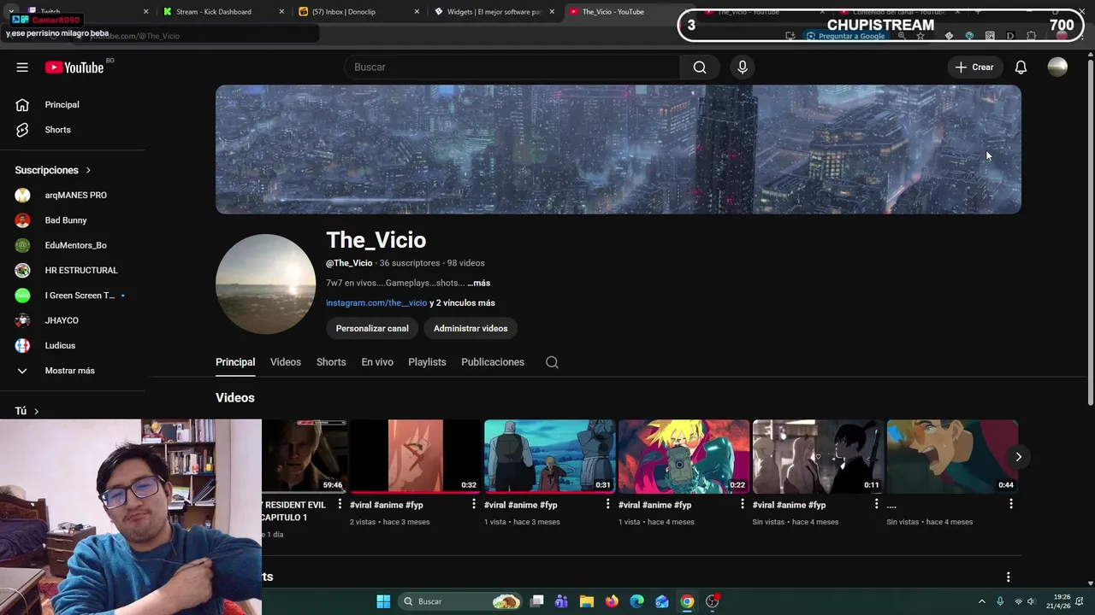Screen dimensions: 1095x615
Task: Open the YouTube hamburger guide menu
Action: click(22, 67)
